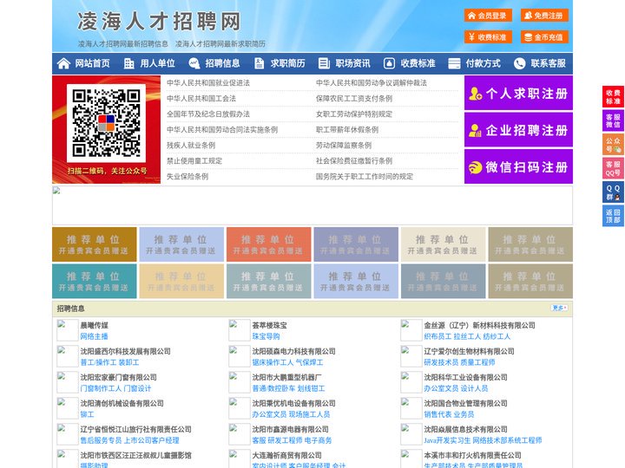Click the phone icon beside 联系客服
The image size is (625, 468).
coord(519,63)
